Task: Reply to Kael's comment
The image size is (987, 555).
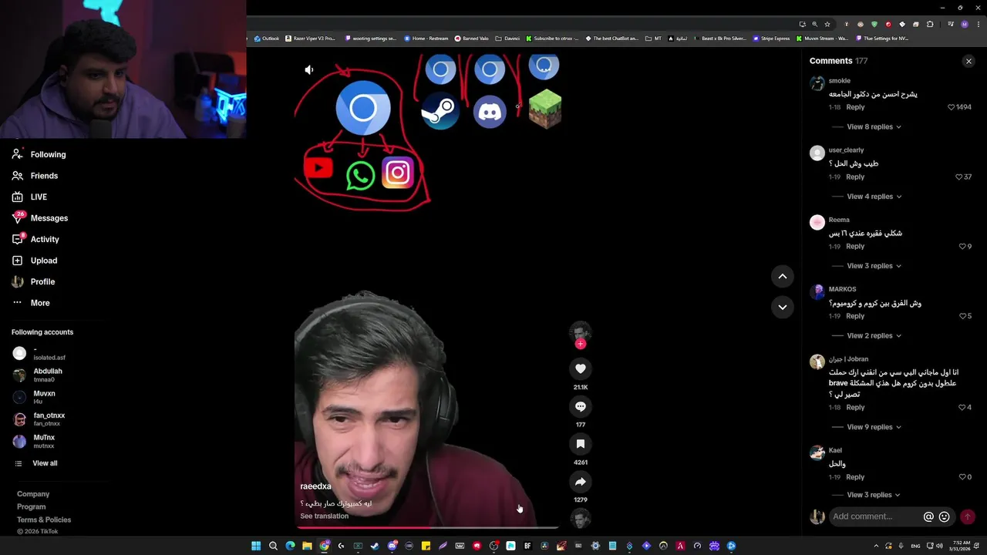Action: click(x=855, y=477)
